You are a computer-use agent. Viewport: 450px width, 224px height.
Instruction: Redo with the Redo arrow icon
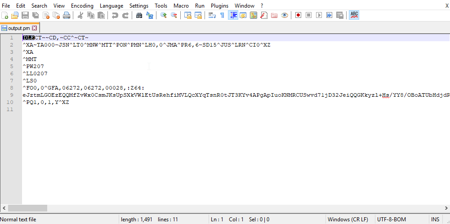point(125,15)
